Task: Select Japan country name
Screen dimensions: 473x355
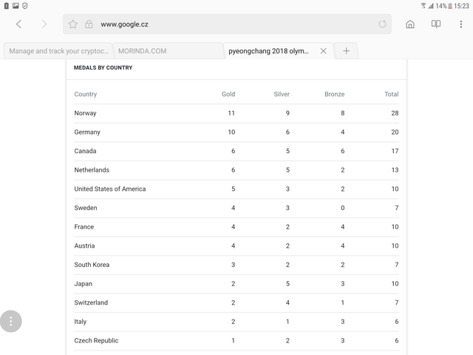Action: point(84,284)
